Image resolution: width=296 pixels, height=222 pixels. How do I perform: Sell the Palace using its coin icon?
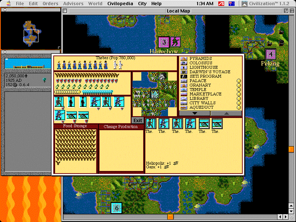239,81
